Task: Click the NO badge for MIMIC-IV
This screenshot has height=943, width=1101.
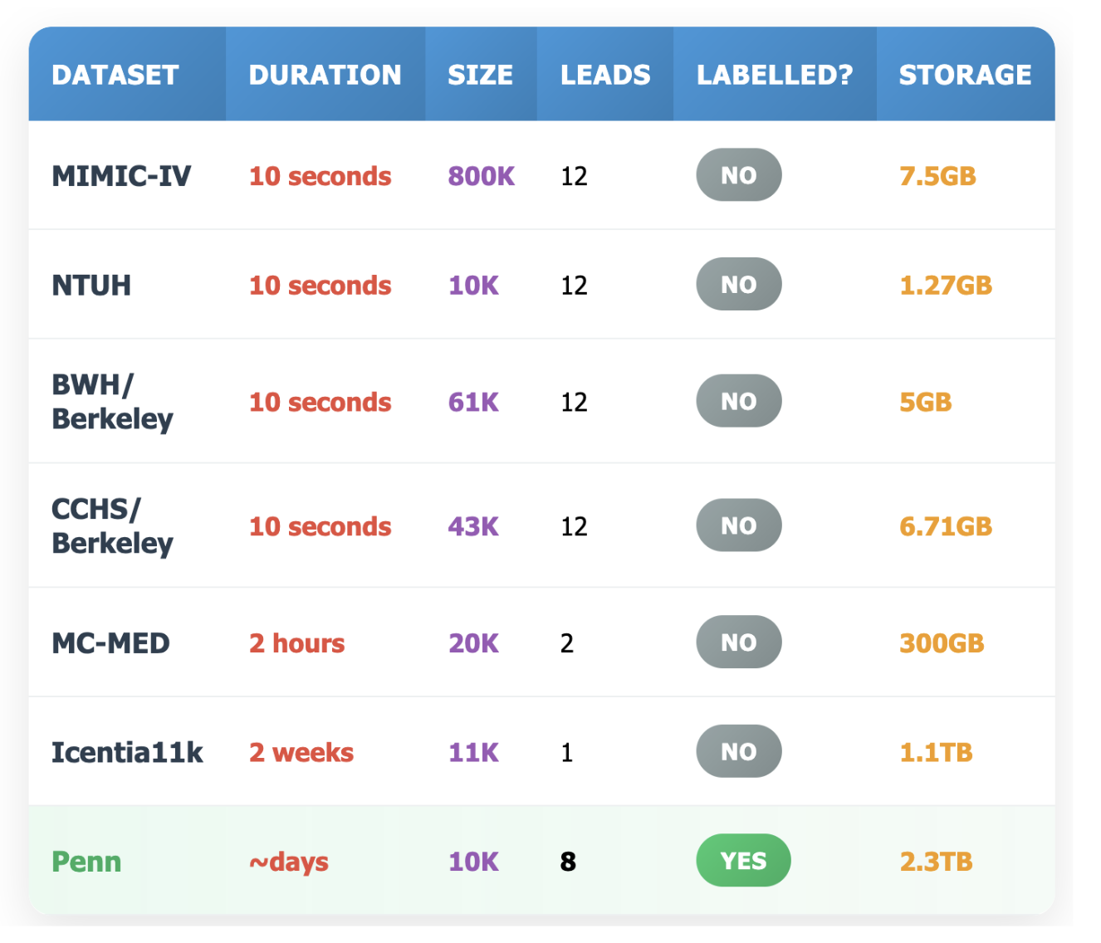Action: click(738, 175)
